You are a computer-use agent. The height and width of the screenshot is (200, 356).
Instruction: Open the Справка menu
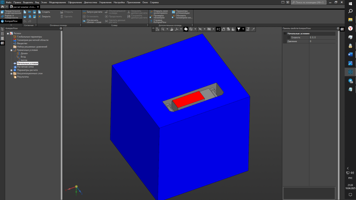154,2
